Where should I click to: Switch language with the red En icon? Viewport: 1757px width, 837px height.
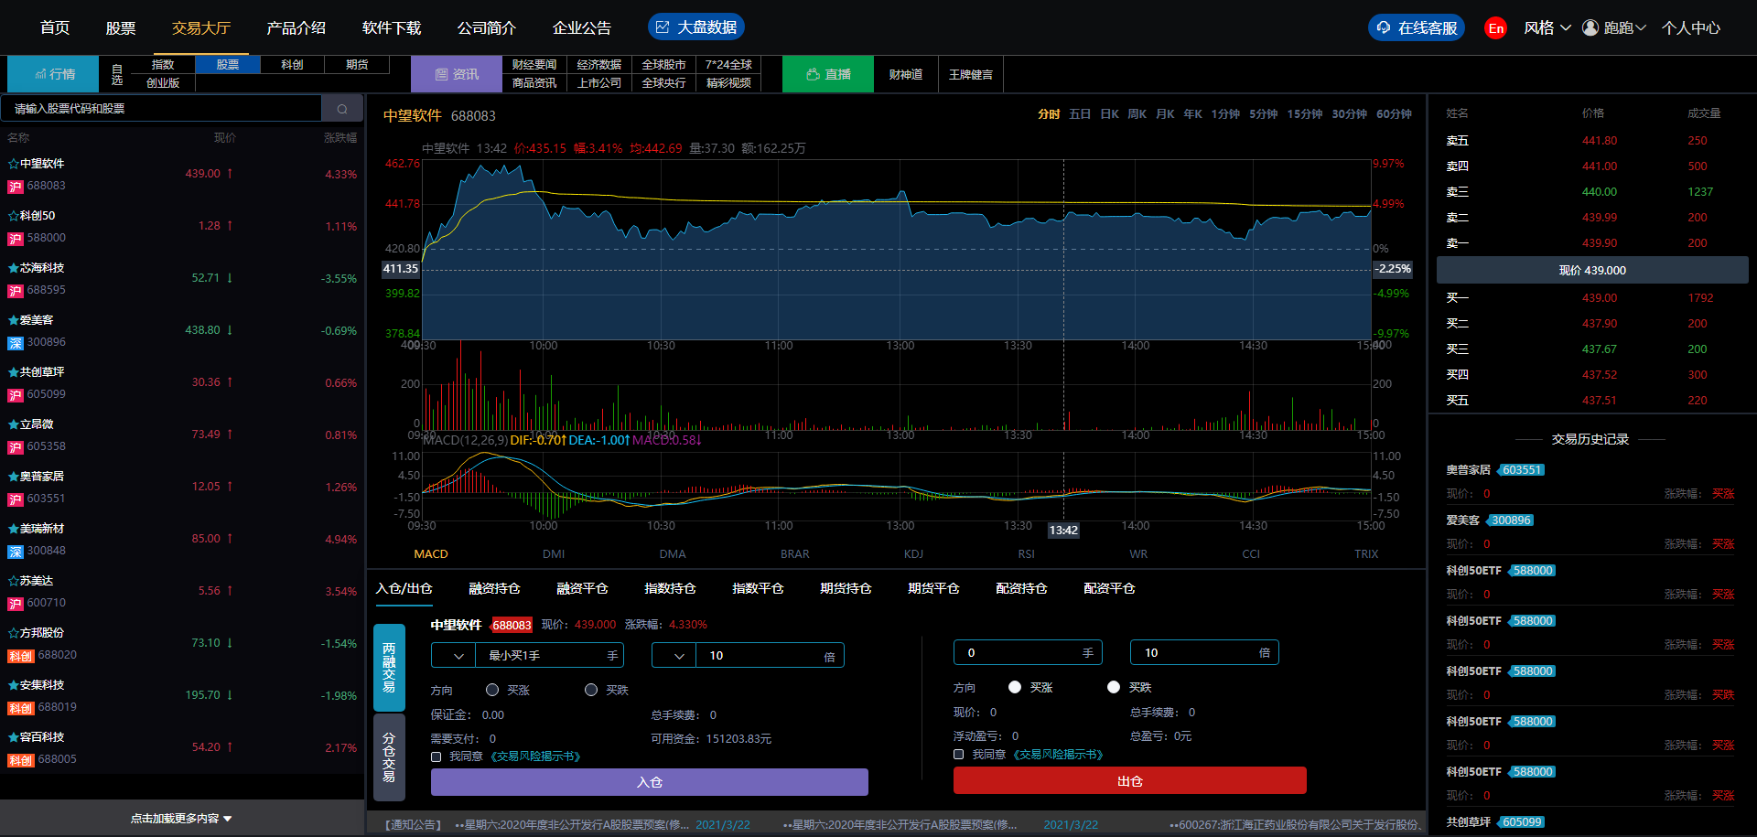[1495, 28]
